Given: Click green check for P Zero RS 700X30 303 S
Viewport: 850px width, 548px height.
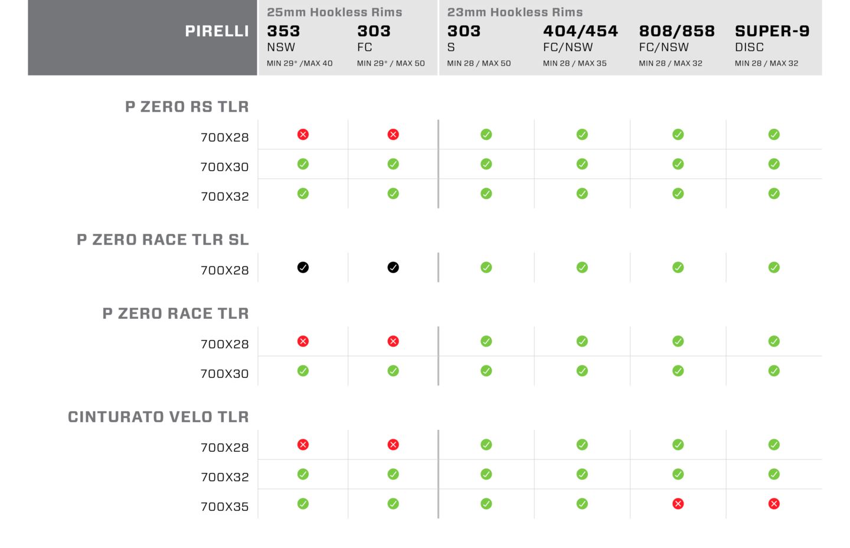Looking at the screenshot, I should [486, 164].
